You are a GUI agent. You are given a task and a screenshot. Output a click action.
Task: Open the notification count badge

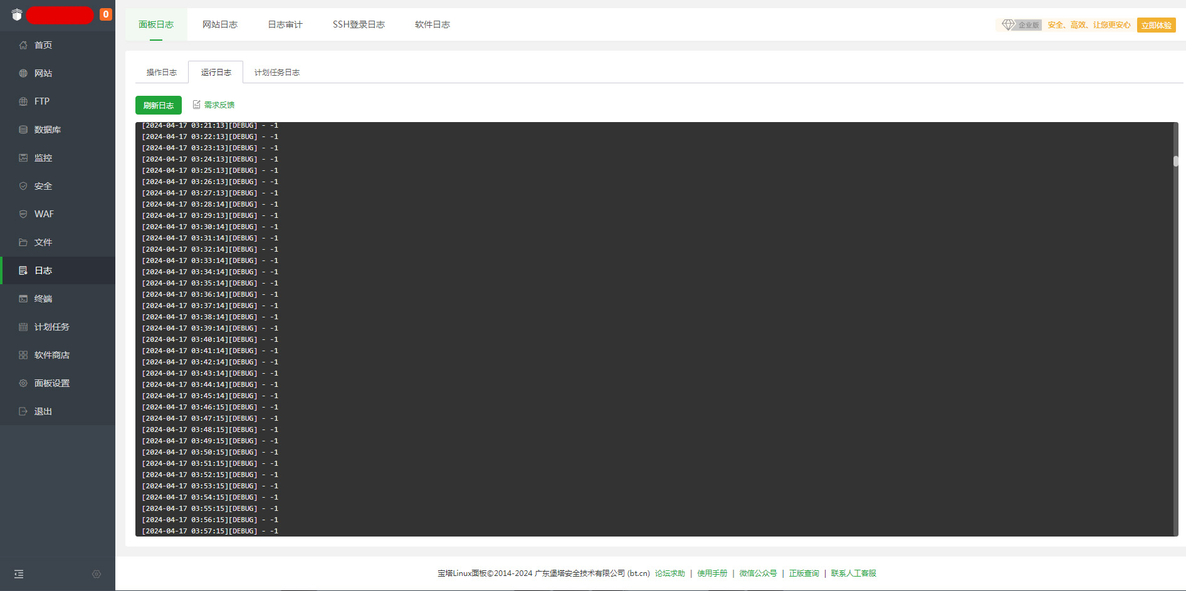[106, 14]
